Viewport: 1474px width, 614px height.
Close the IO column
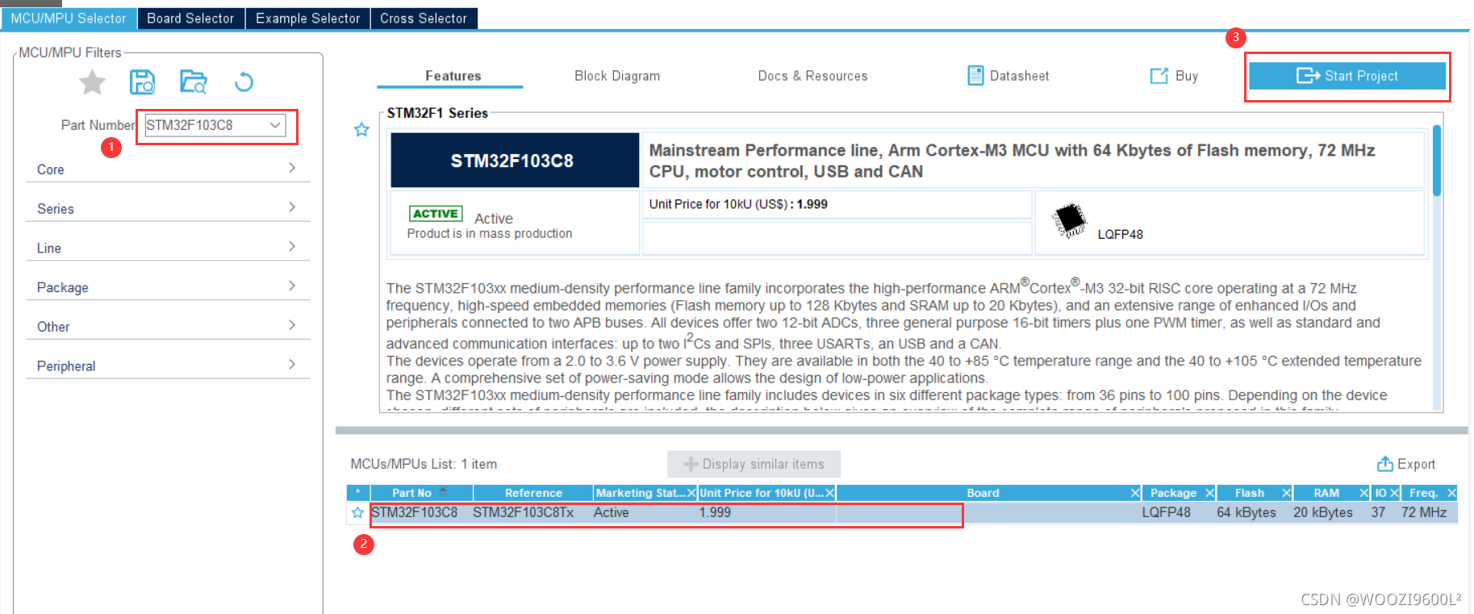1394,493
